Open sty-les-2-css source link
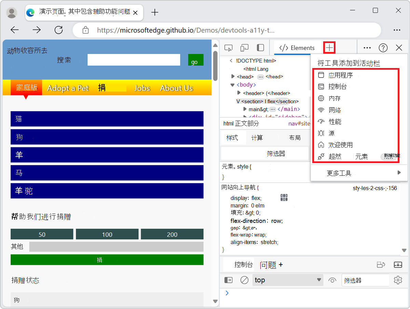Image resolution: width=410 pixels, height=309 pixels. point(375,188)
